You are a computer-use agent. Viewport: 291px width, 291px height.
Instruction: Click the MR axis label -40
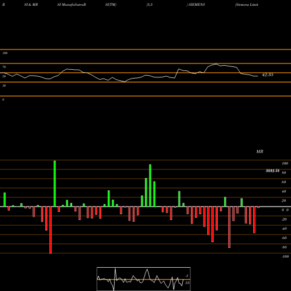tap(284, 229)
